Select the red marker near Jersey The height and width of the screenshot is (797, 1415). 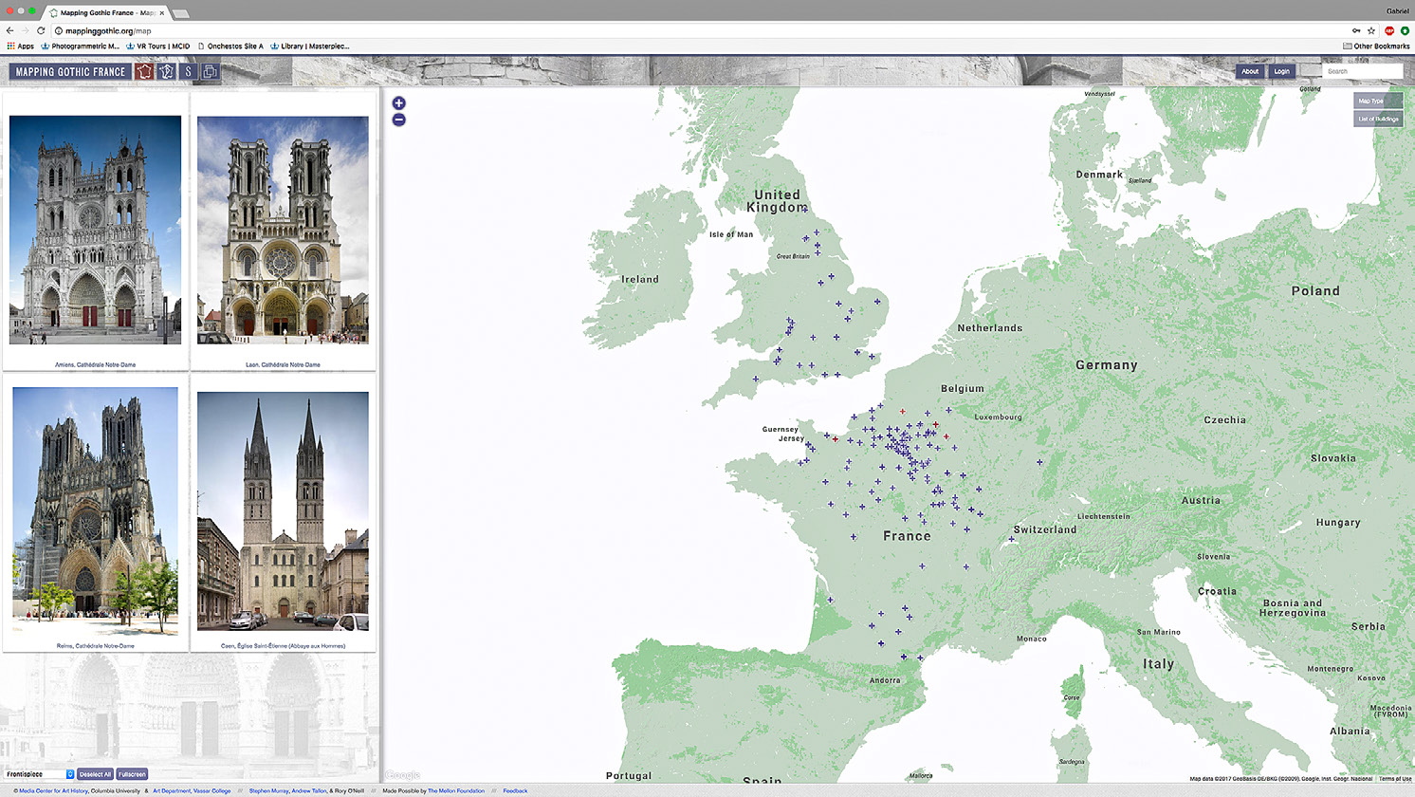point(836,438)
